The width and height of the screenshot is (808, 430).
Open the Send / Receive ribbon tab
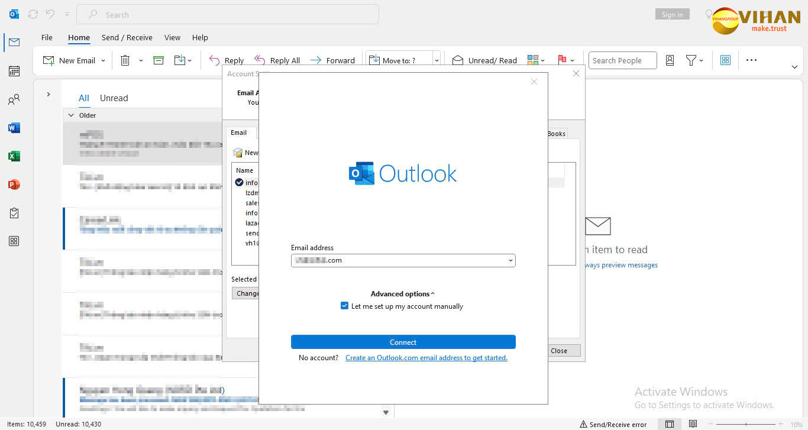127,37
